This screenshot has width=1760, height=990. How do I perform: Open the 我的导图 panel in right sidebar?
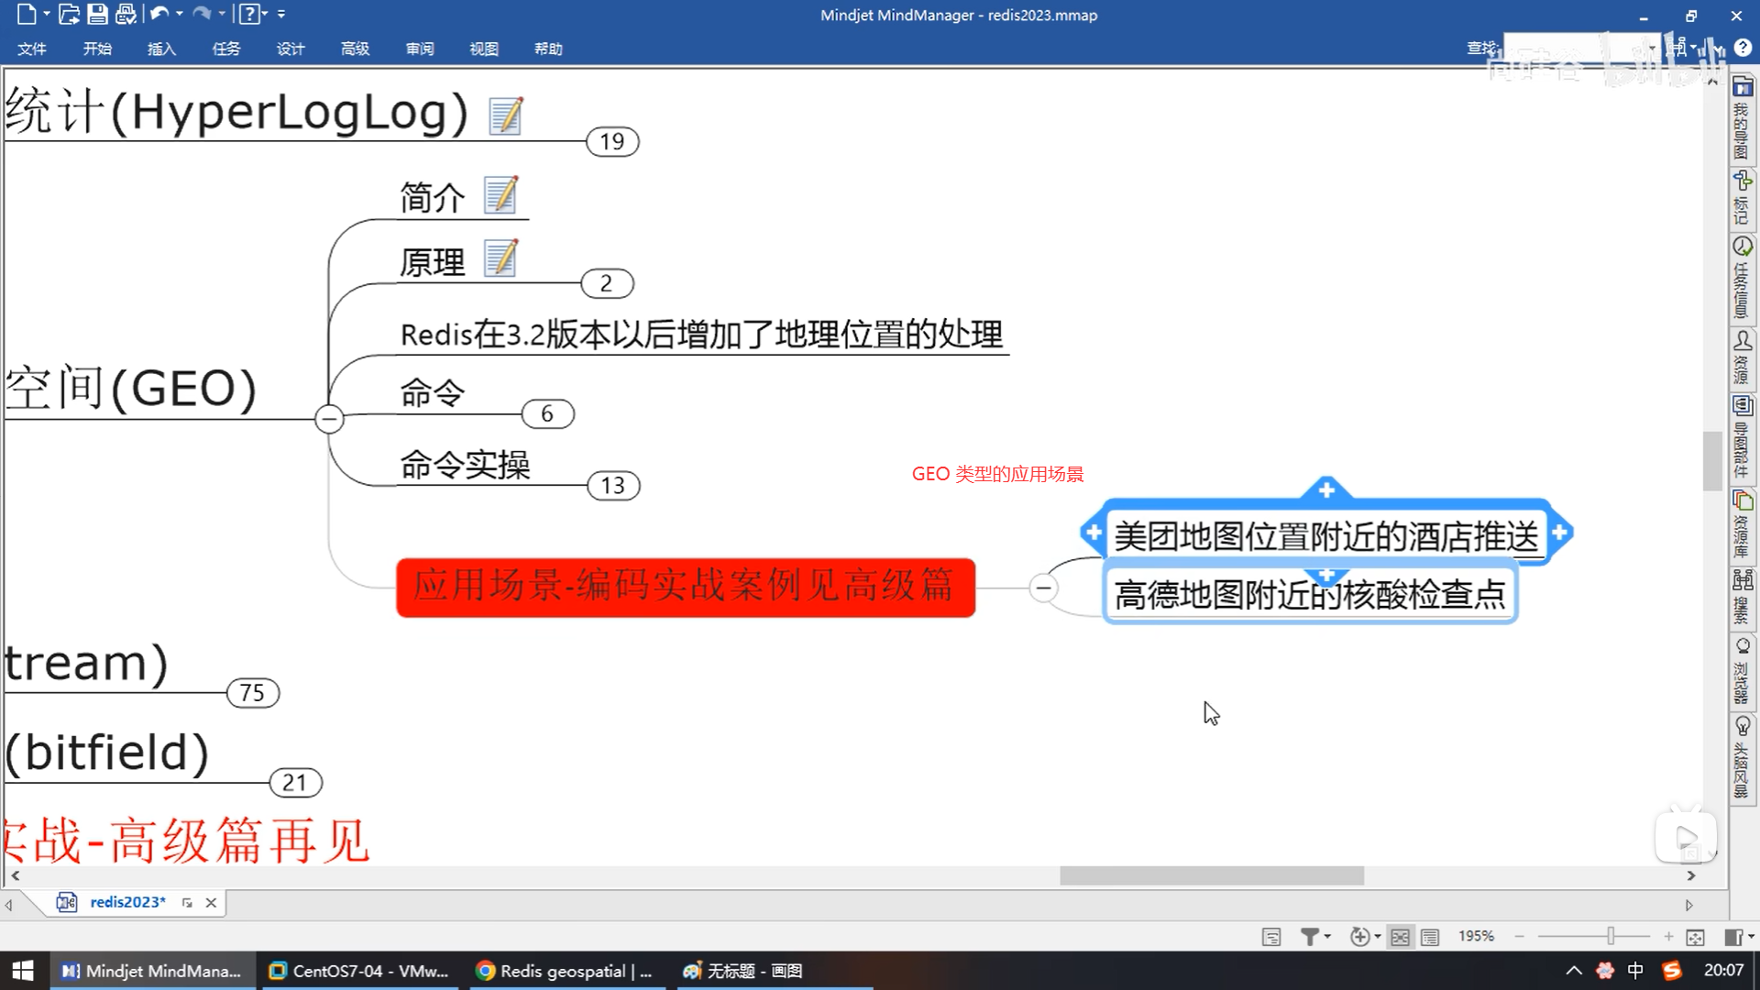coord(1743,119)
